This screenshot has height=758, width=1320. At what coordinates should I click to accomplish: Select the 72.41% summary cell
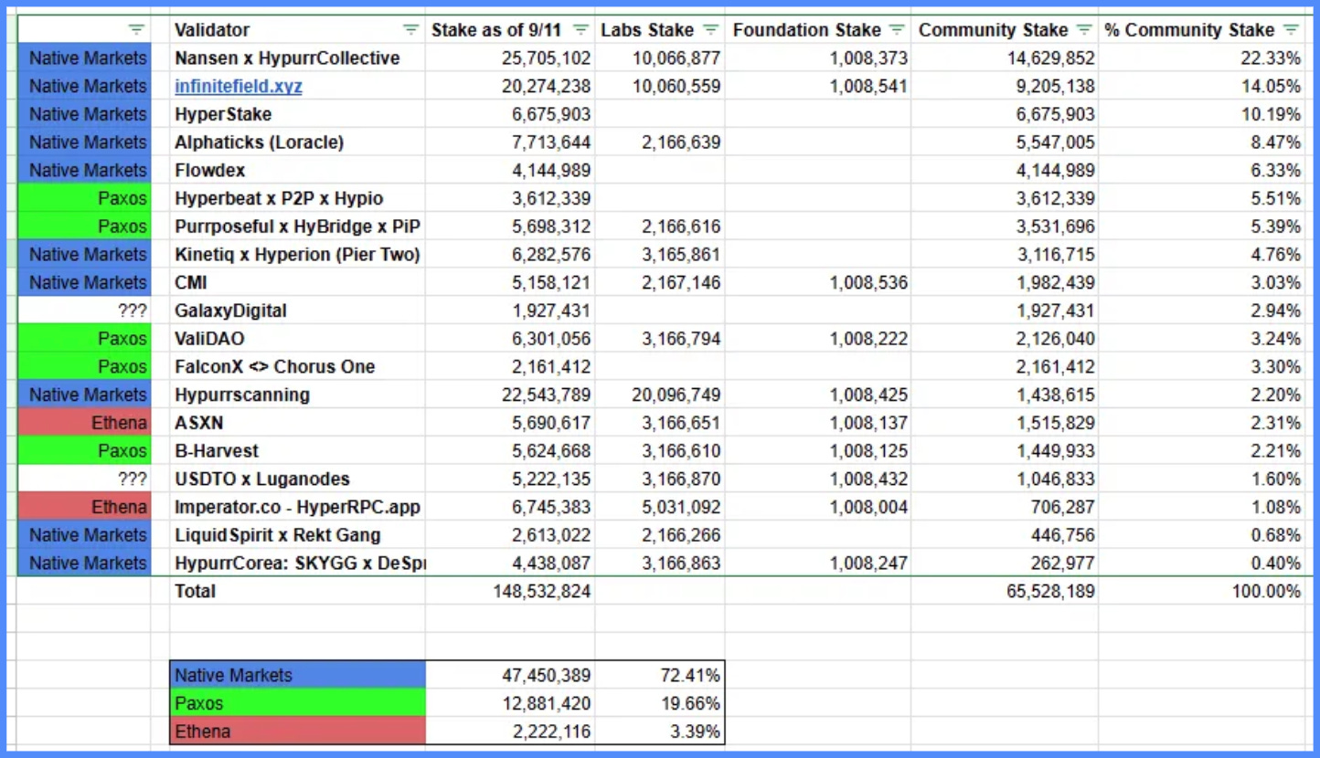pyautogui.click(x=660, y=676)
